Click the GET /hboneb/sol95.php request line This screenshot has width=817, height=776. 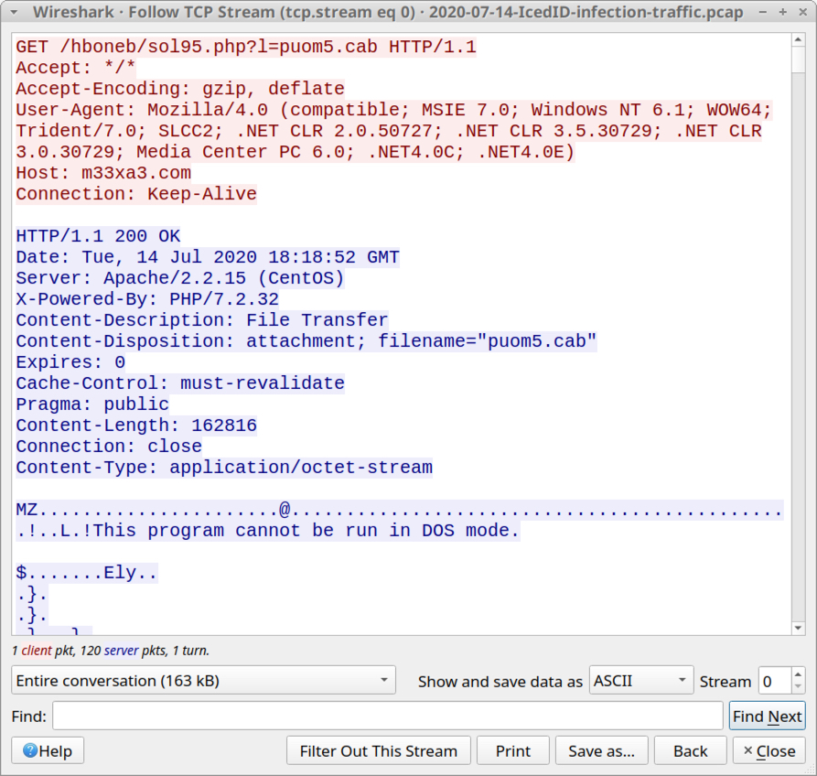tap(246, 47)
